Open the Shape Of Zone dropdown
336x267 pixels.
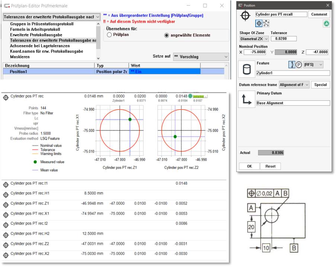254,39
